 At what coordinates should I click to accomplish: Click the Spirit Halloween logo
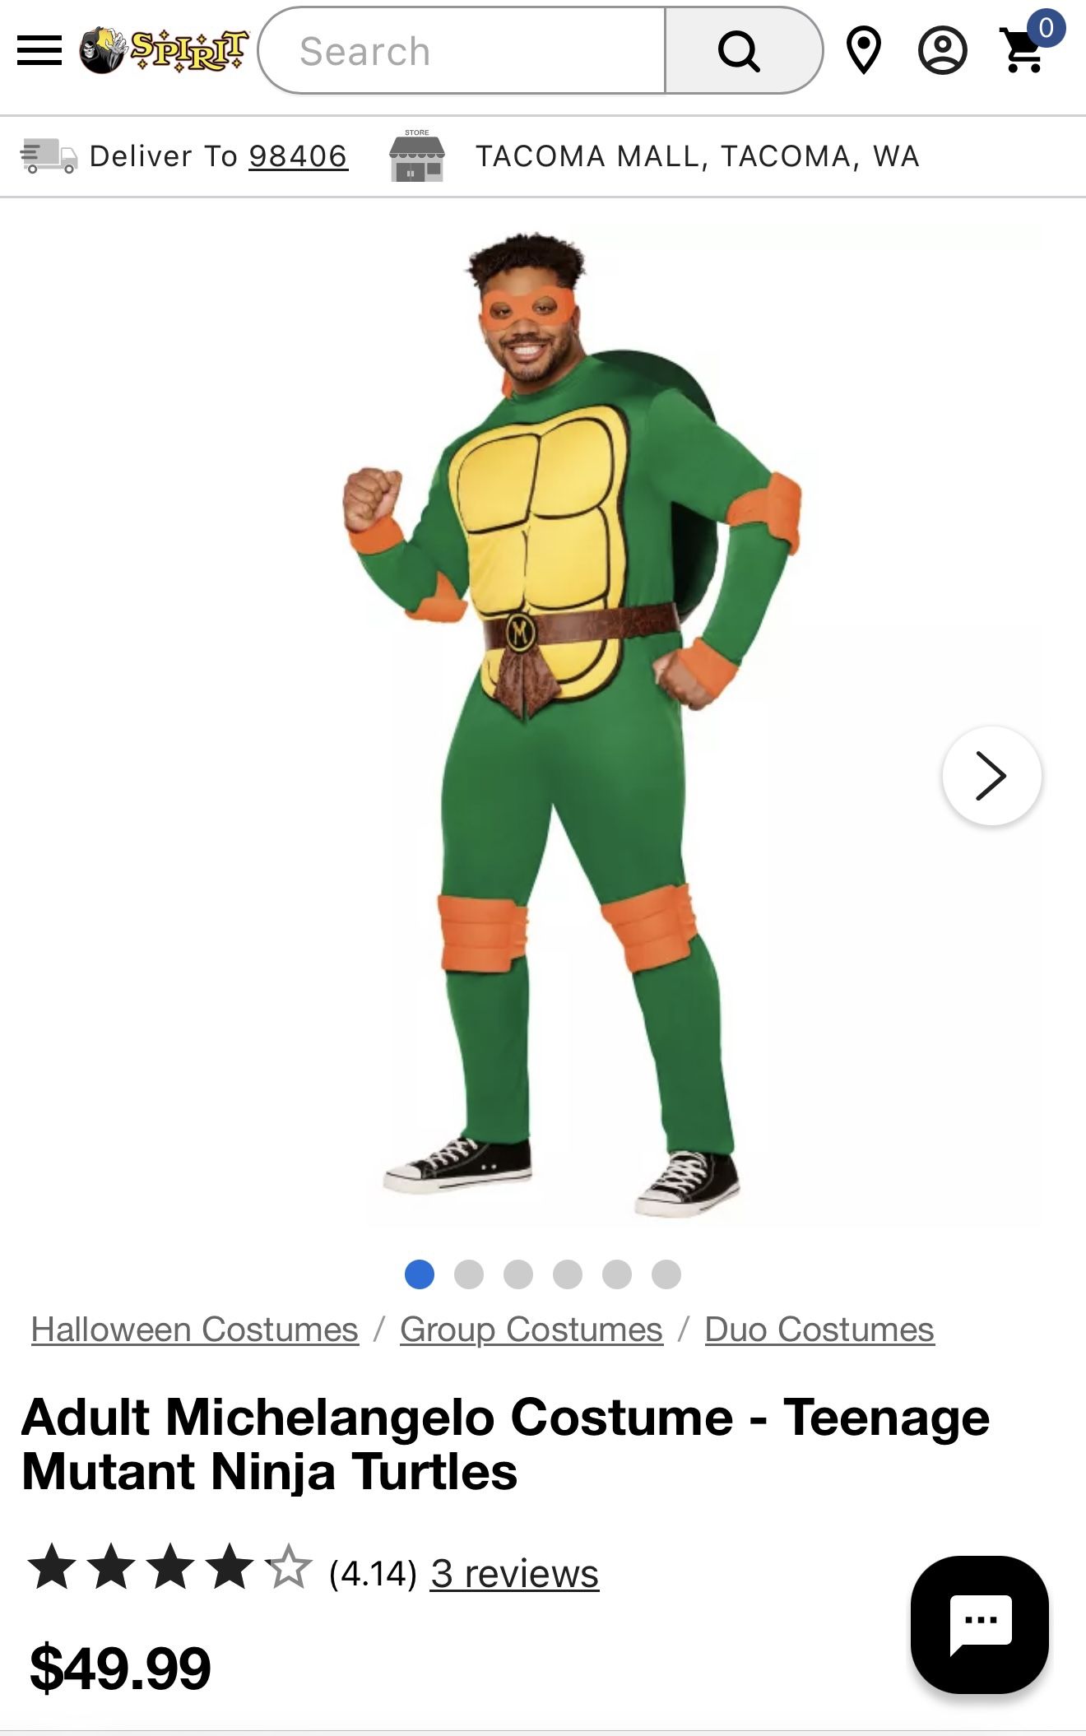164,50
